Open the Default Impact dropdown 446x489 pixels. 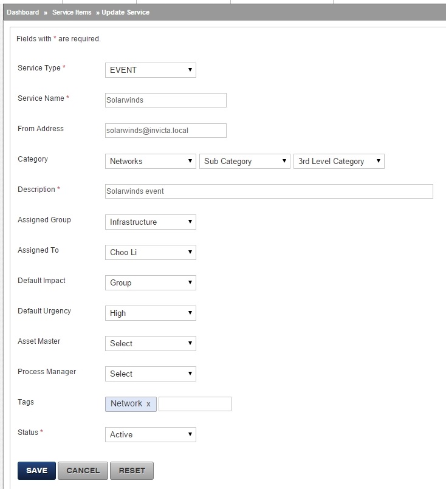pos(151,282)
